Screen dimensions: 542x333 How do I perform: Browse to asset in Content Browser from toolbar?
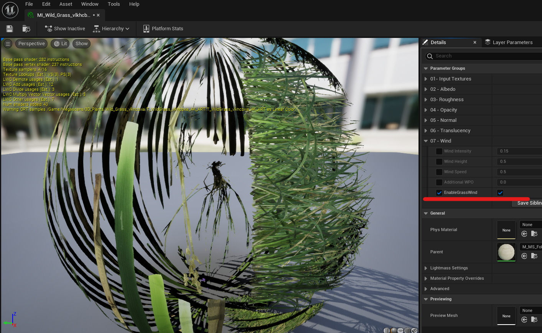(x=26, y=29)
